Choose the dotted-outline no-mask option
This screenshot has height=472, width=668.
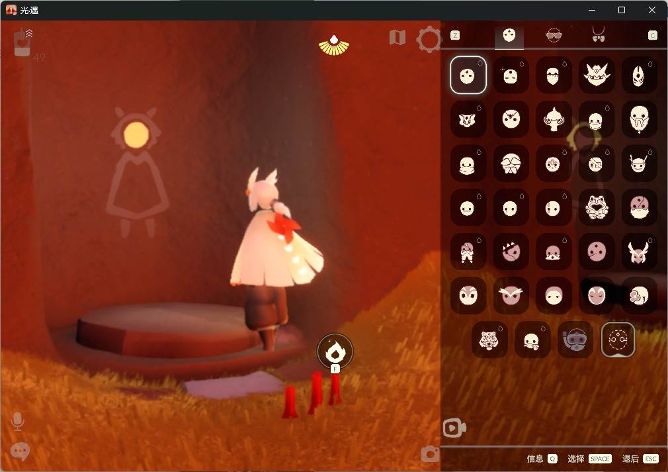pos(618,340)
